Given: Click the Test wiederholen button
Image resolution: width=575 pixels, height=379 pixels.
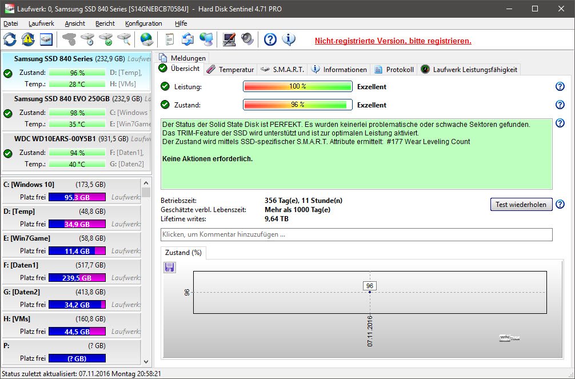Looking at the screenshot, I should (x=521, y=204).
